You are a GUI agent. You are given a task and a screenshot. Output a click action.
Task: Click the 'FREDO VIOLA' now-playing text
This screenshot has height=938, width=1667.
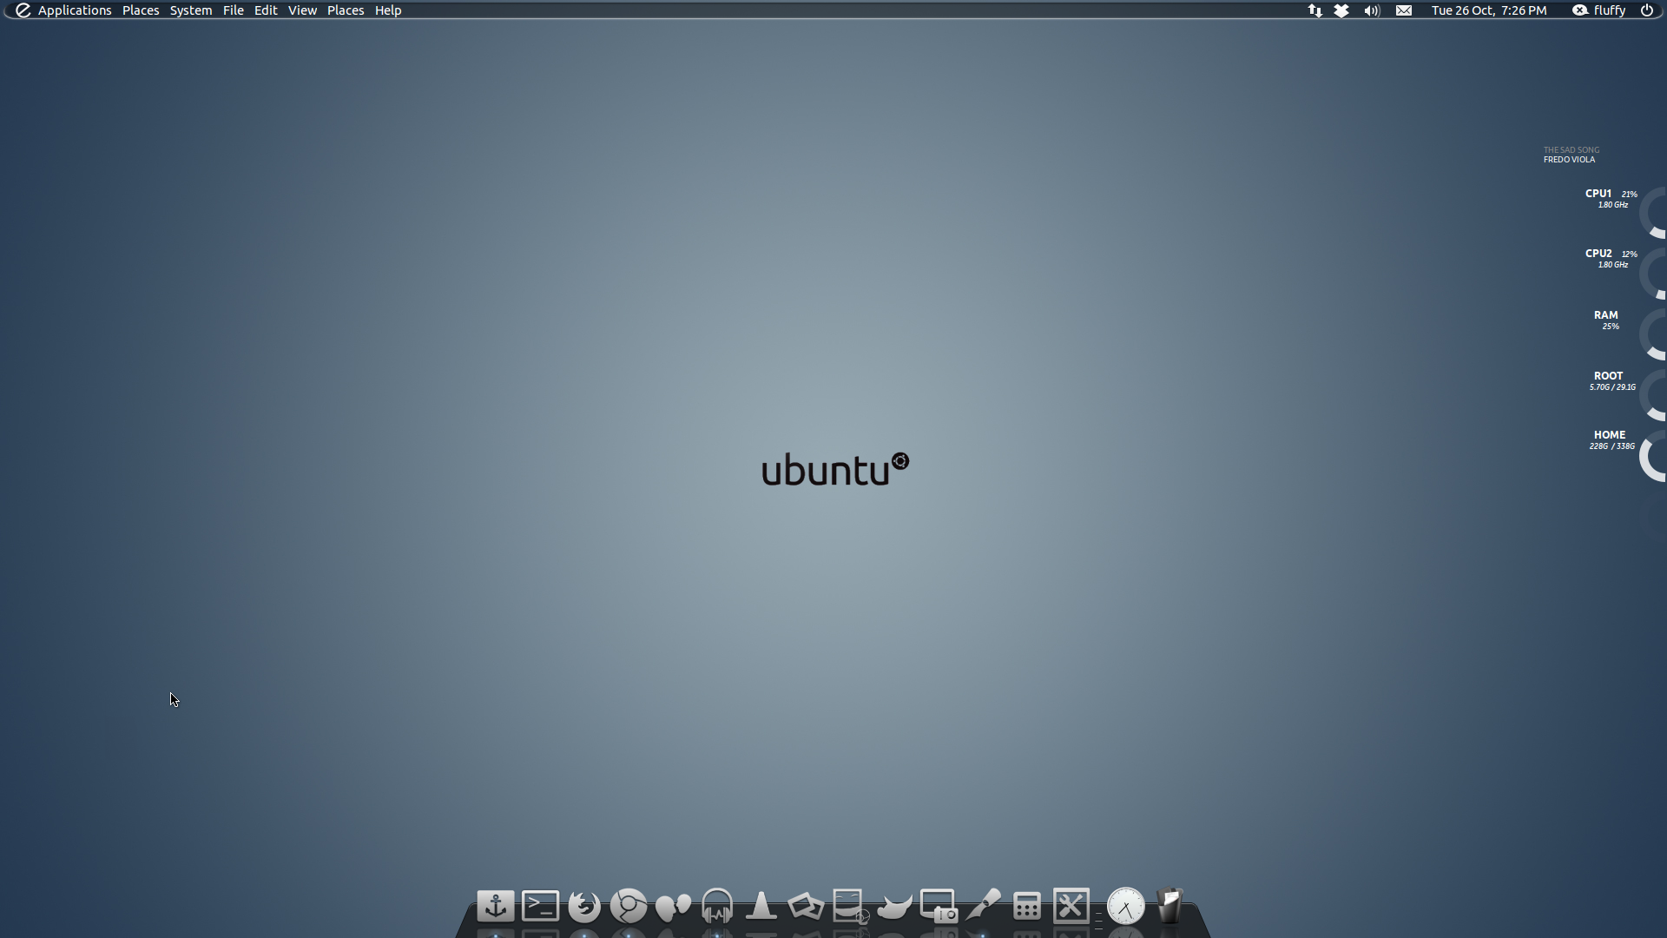[1569, 160]
